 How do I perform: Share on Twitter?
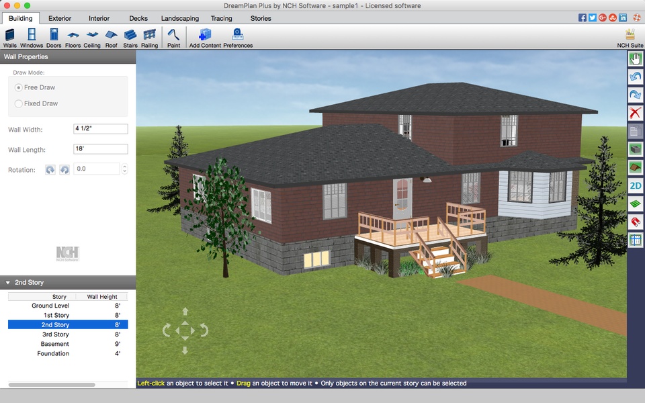[x=593, y=17]
